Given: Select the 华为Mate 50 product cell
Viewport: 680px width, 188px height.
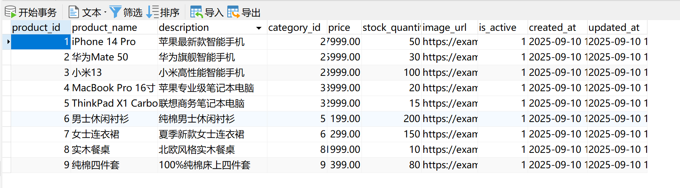Looking at the screenshot, I should coord(114,57).
